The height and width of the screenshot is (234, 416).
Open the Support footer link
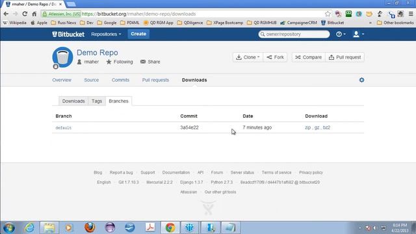click(x=148, y=172)
